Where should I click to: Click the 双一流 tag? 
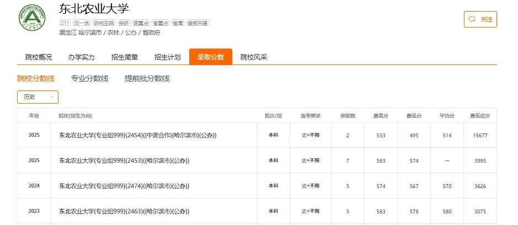[x=82, y=23]
